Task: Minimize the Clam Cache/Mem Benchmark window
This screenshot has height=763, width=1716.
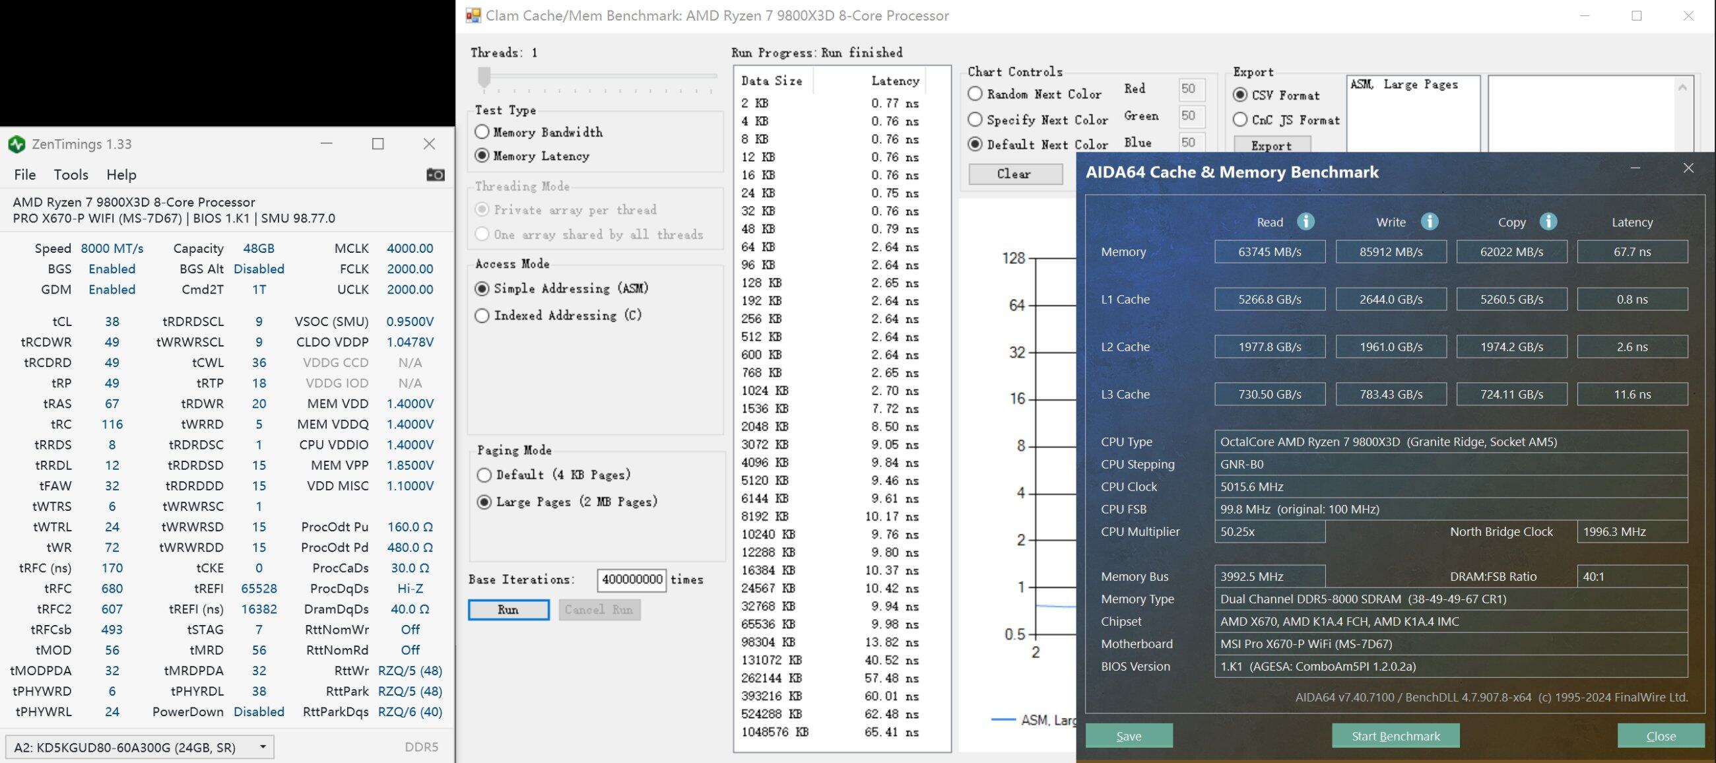Action: (1585, 16)
